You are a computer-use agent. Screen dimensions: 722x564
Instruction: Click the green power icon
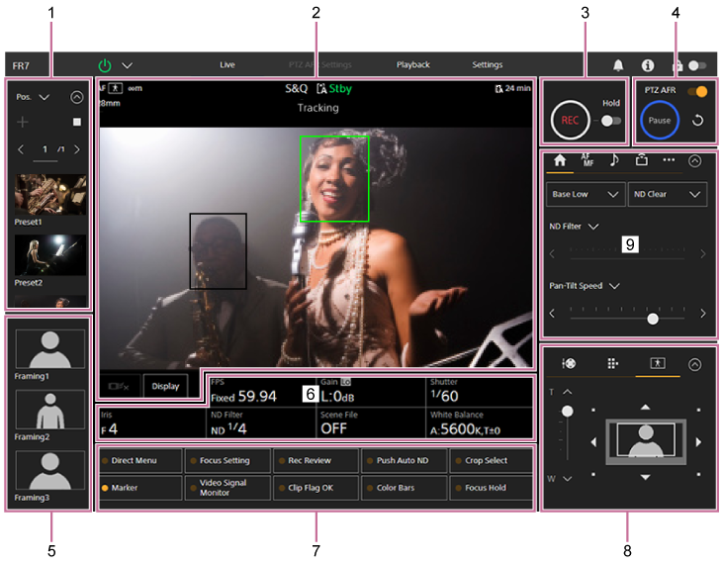[x=105, y=65]
